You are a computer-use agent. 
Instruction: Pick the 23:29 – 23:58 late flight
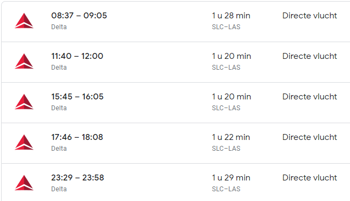[78, 178]
